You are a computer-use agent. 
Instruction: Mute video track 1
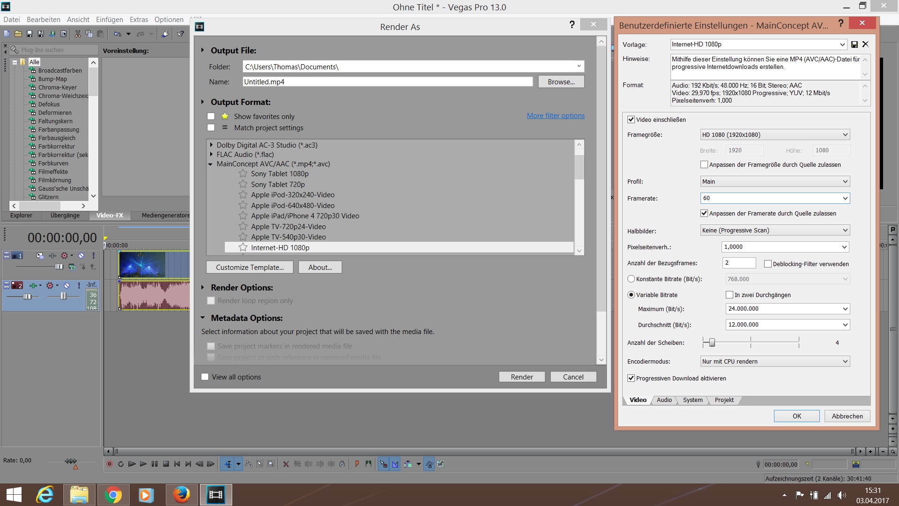(81, 255)
